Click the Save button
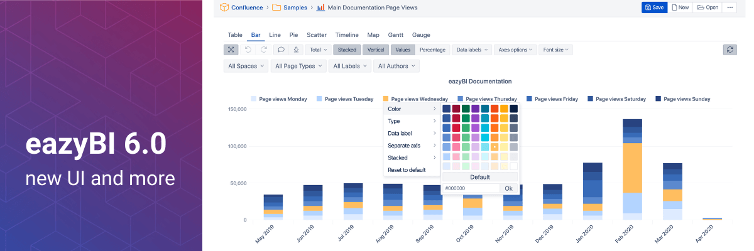 (653, 8)
